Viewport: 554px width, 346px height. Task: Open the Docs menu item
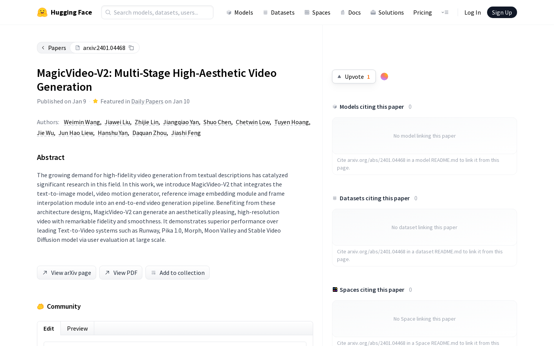pos(350,12)
